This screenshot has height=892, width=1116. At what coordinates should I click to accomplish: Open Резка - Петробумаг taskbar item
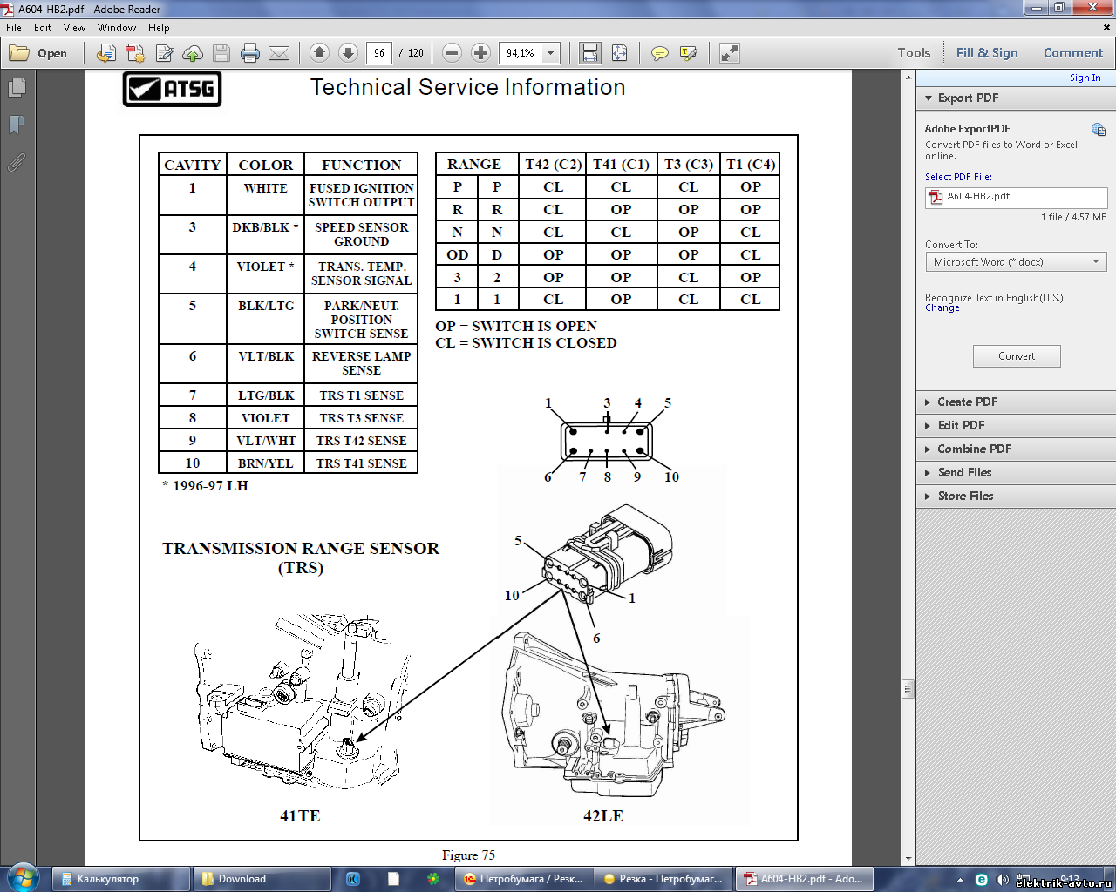[x=664, y=879]
